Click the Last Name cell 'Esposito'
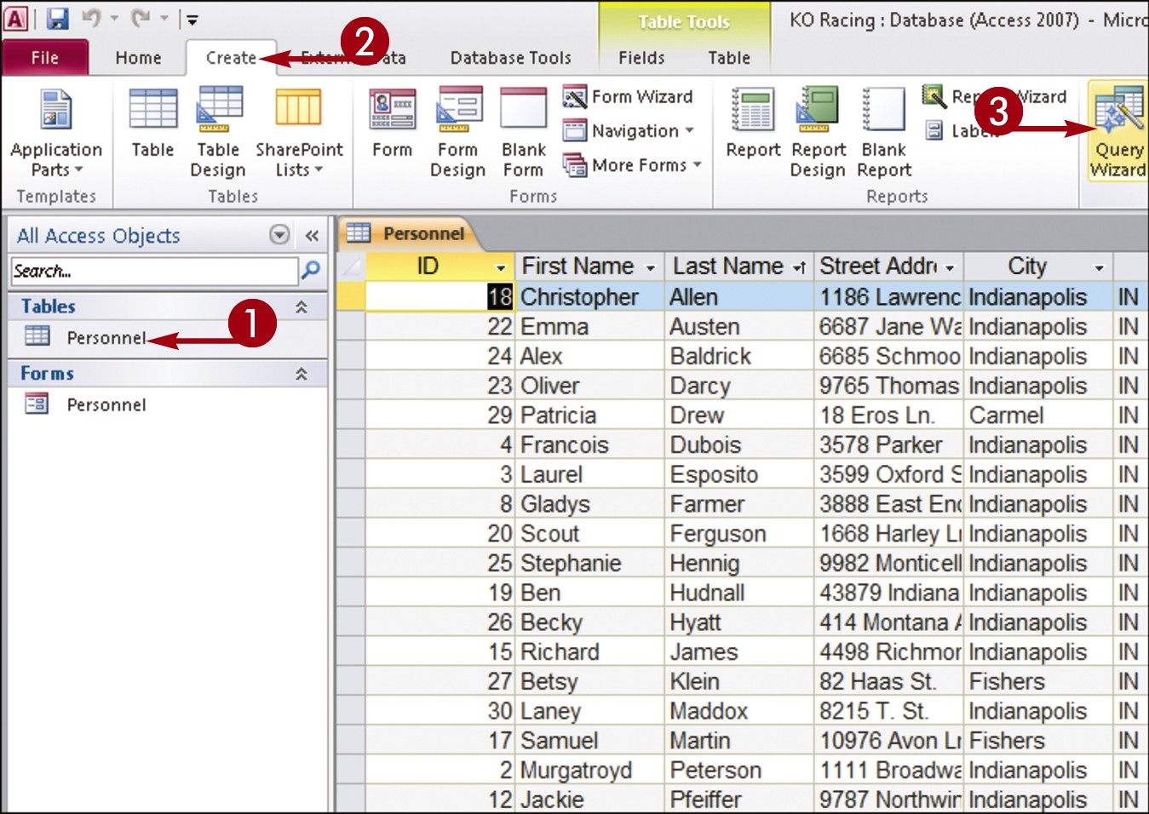The width and height of the screenshot is (1149, 814). pyautogui.click(x=739, y=474)
